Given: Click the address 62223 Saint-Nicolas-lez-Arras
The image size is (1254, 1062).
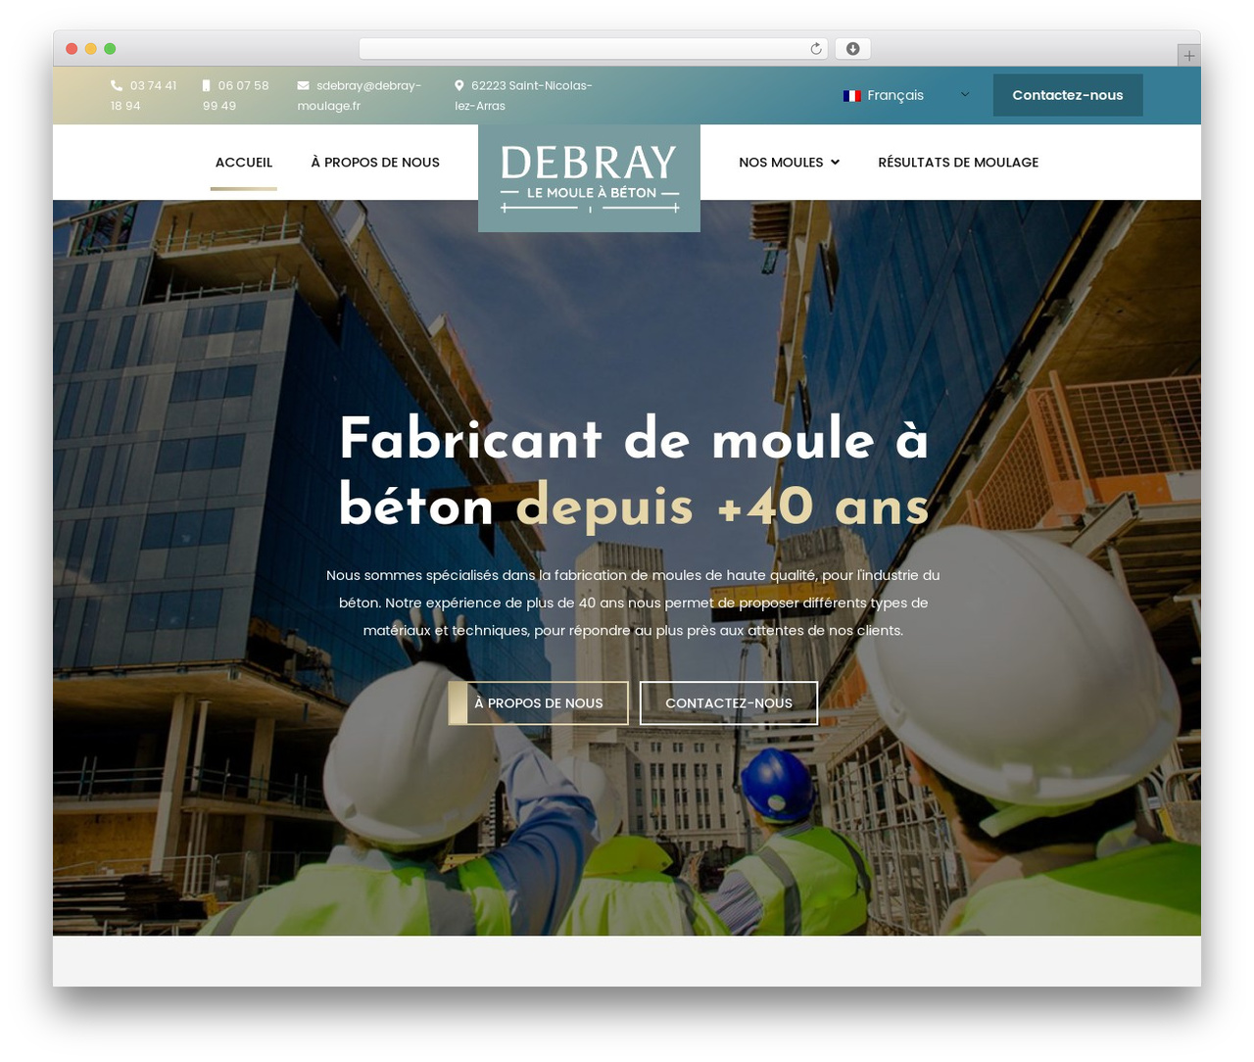Looking at the screenshot, I should click(523, 96).
